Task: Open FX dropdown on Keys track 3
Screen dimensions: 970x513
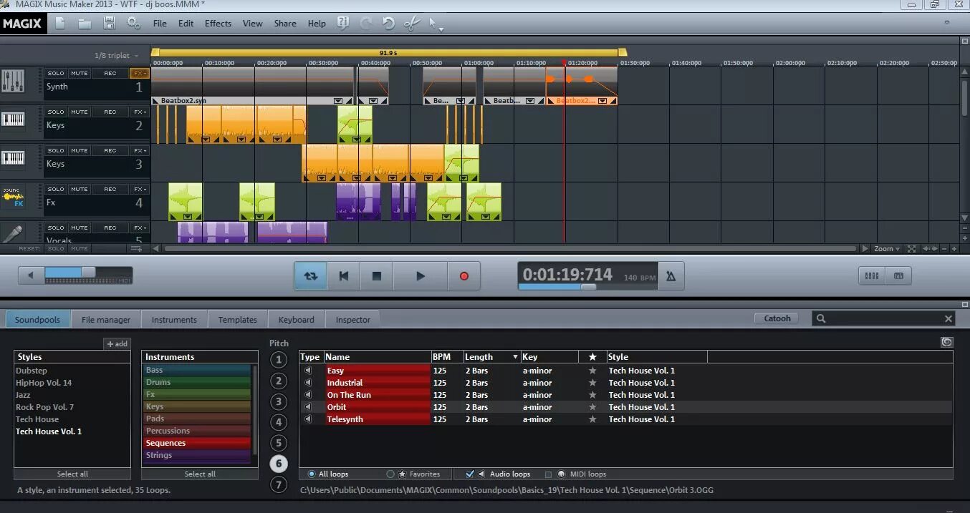Action: coord(139,150)
